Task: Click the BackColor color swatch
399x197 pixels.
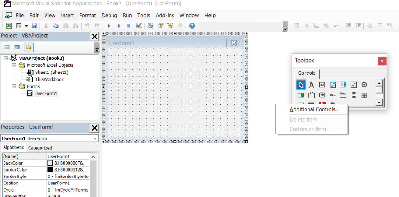Action: 50,163
